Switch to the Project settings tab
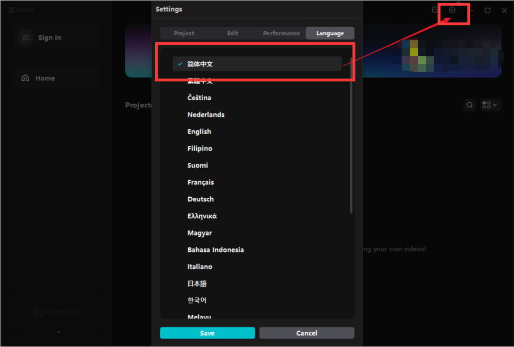This screenshot has width=514, height=347. pos(184,33)
